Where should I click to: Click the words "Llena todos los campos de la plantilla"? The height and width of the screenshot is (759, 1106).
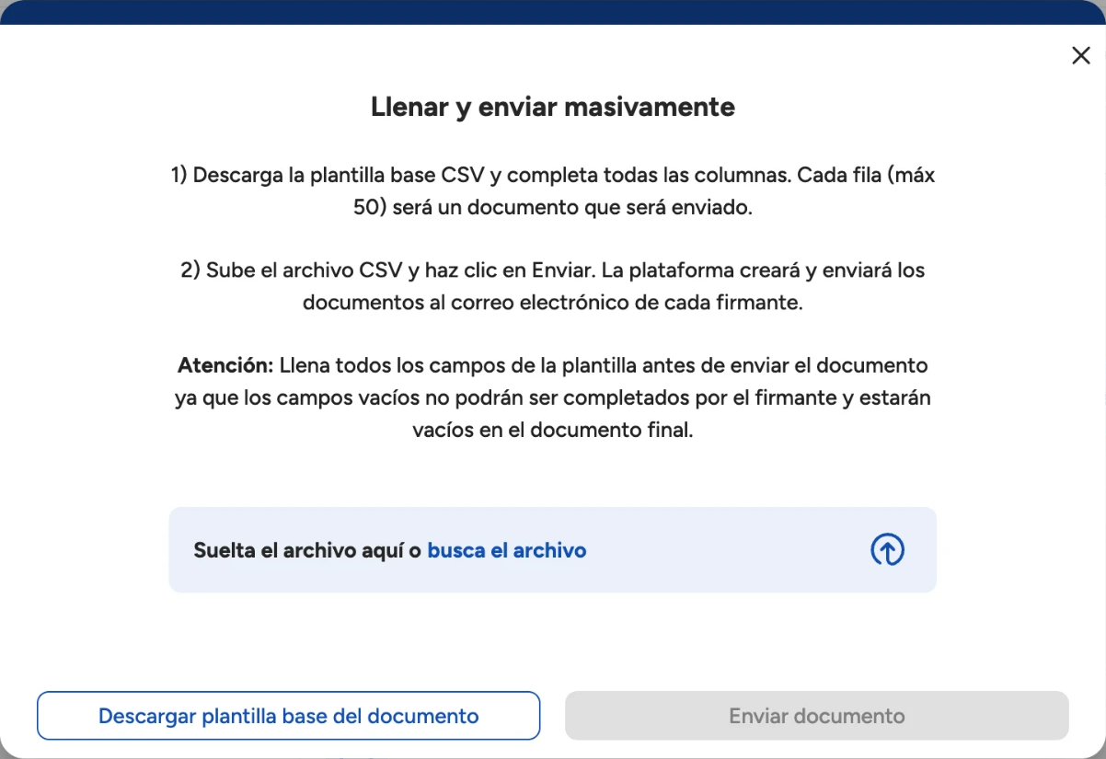(452, 365)
